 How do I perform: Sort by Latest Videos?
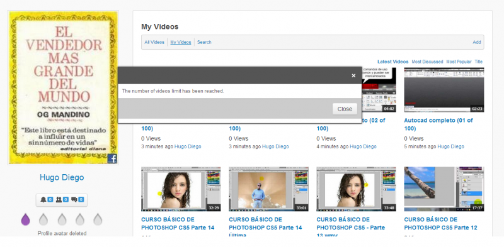tap(392, 62)
